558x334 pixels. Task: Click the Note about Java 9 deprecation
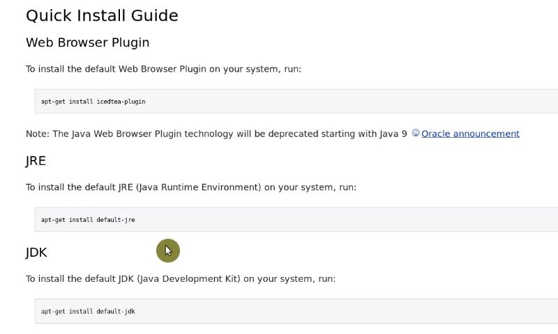pos(216,134)
